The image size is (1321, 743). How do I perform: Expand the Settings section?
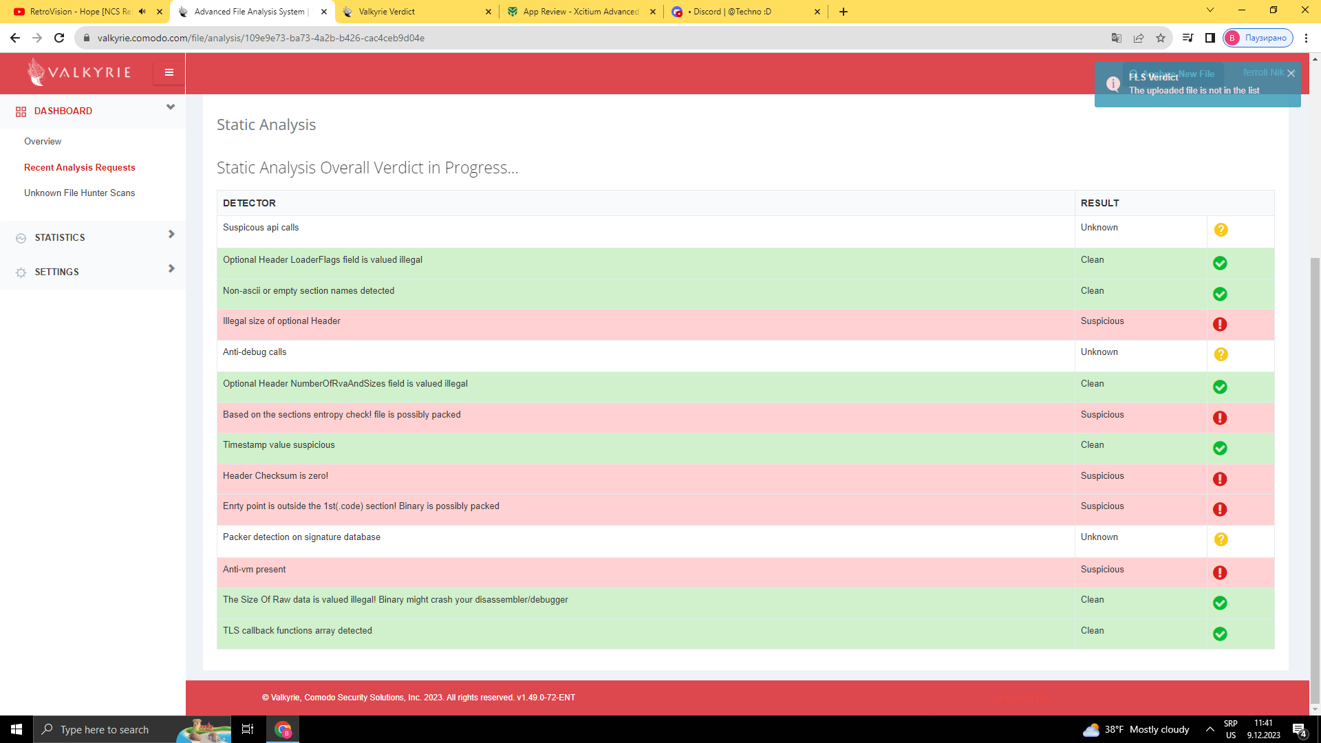click(171, 269)
